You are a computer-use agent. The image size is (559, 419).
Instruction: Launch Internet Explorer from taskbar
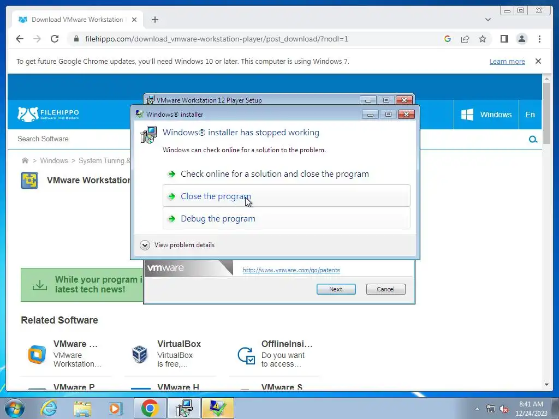tap(49, 408)
